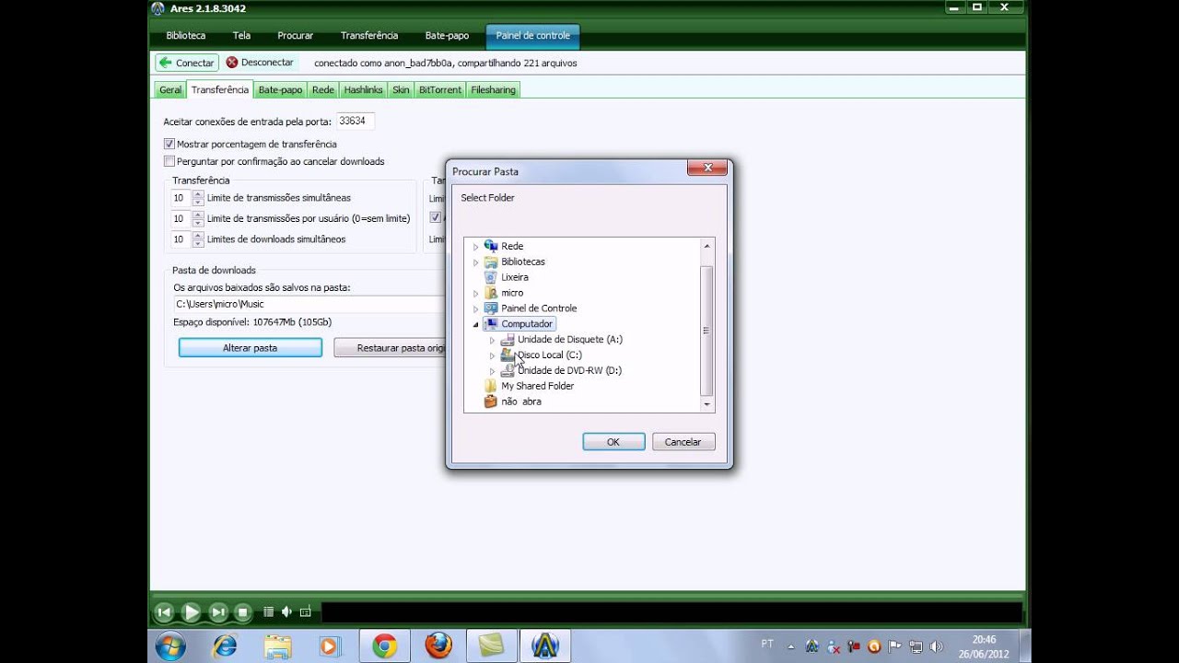
Task: Show hidden system tray icons
Action: (x=792, y=646)
